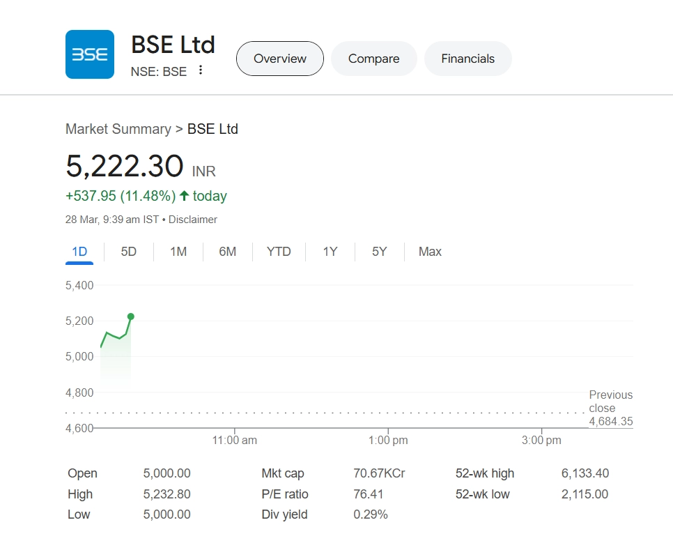Viewport: 673px width, 534px height.
Task: Switch to the Compare tab
Action: pos(373,59)
